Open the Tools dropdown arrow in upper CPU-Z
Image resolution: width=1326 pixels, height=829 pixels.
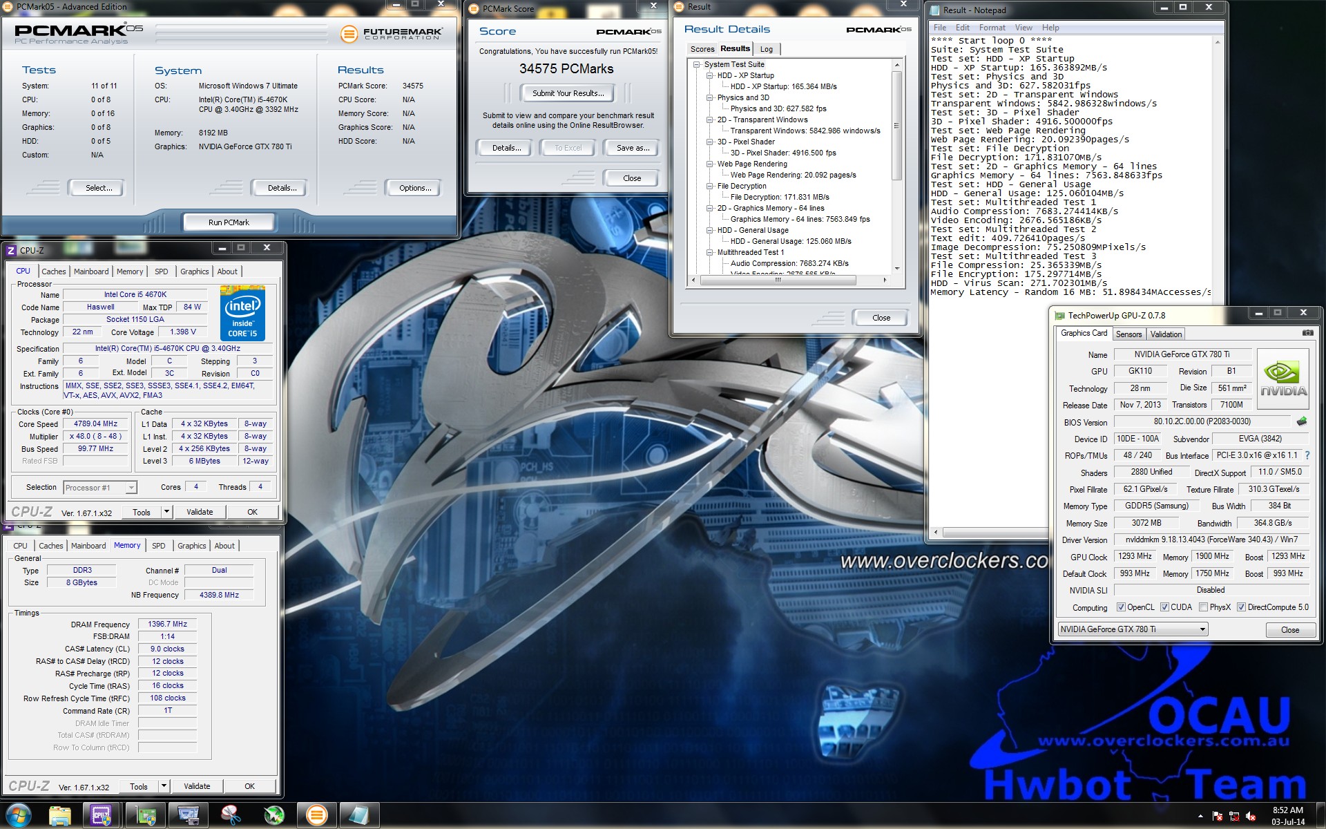pyautogui.click(x=166, y=512)
